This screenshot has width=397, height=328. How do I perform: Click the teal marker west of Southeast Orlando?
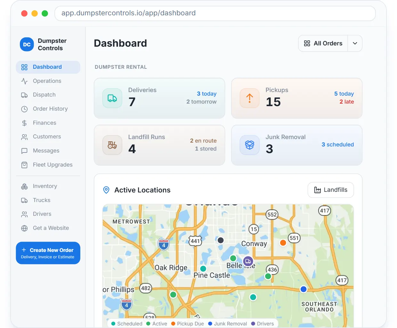[253, 297]
